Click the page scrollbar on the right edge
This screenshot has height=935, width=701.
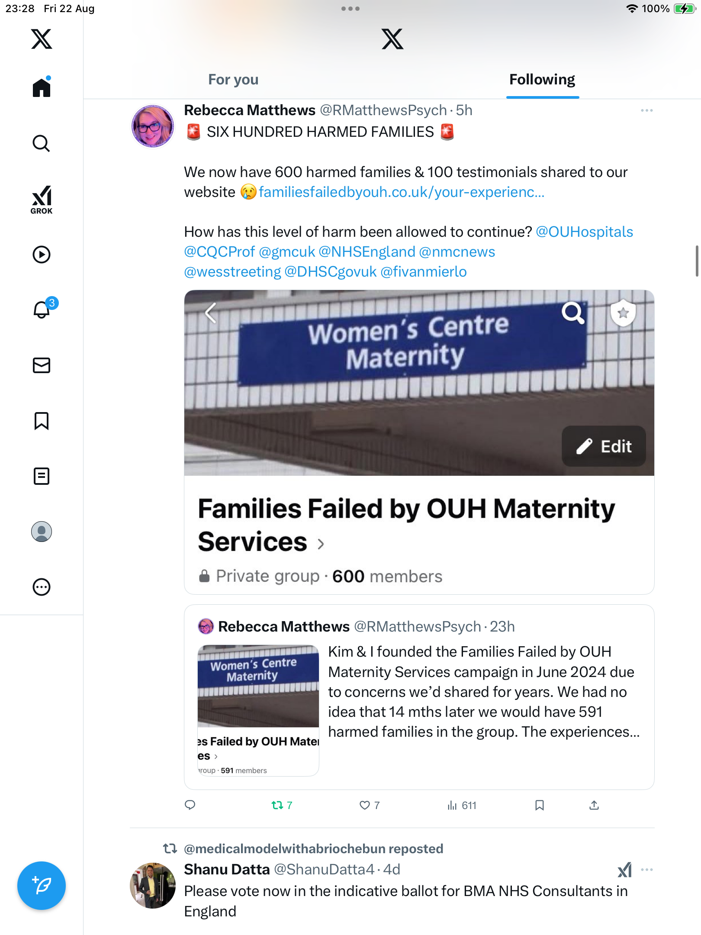click(x=697, y=261)
